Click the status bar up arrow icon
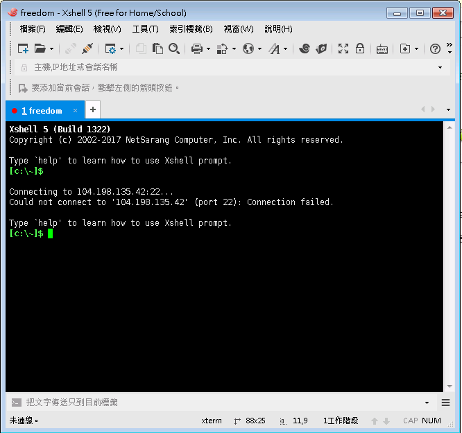Image resolution: width=462 pixels, height=433 pixels. coord(375,421)
